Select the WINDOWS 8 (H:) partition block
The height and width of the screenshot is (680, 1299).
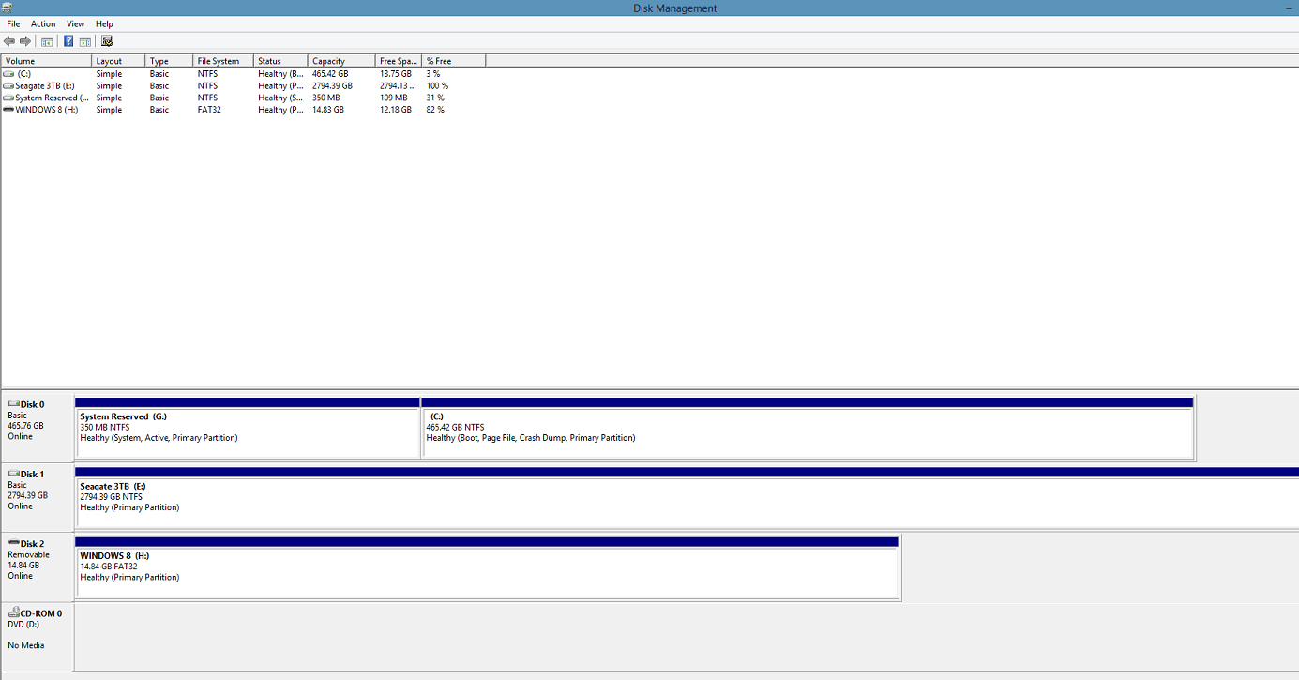[487, 567]
